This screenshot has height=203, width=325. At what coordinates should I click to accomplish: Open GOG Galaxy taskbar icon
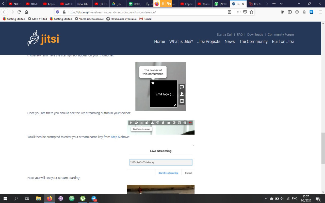(x=61, y=198)
